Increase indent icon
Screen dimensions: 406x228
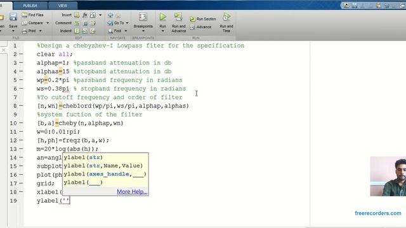(x=85, y=31)
